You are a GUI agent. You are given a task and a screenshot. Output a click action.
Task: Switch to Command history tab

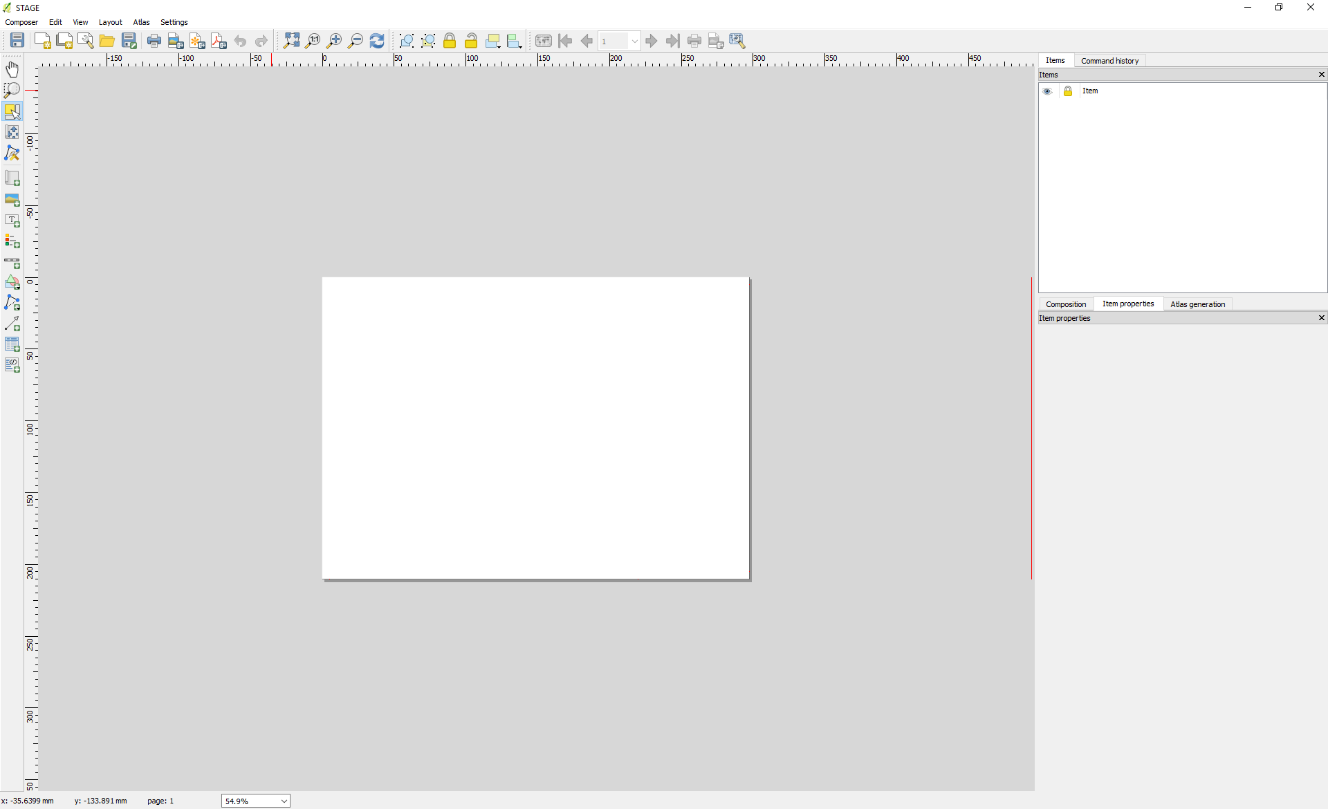click(1110, 59)
